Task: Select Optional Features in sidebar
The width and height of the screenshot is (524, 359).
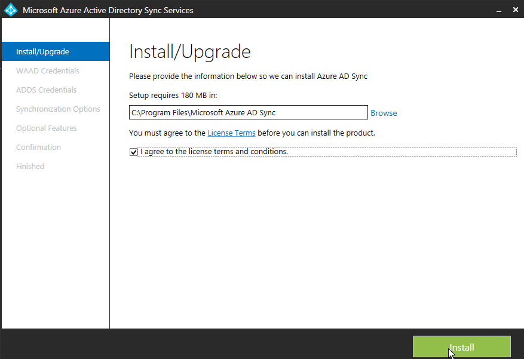Action: [x=46, y=128]
